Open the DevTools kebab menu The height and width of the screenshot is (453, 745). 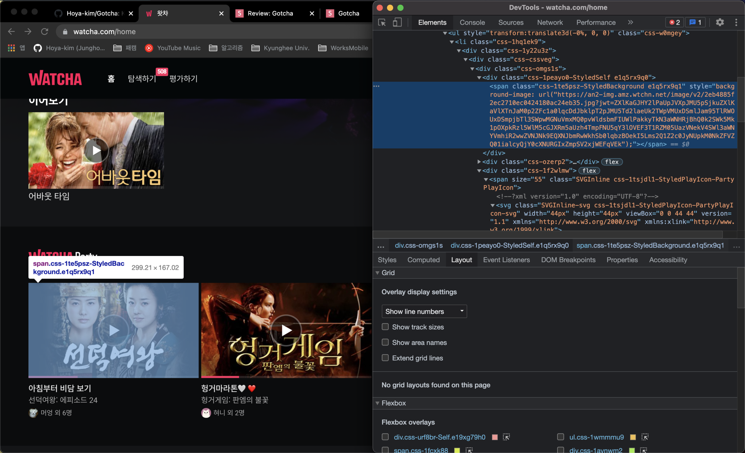[736, 22]
